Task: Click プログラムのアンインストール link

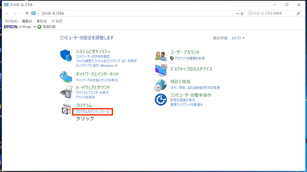Action: (92, 112)
